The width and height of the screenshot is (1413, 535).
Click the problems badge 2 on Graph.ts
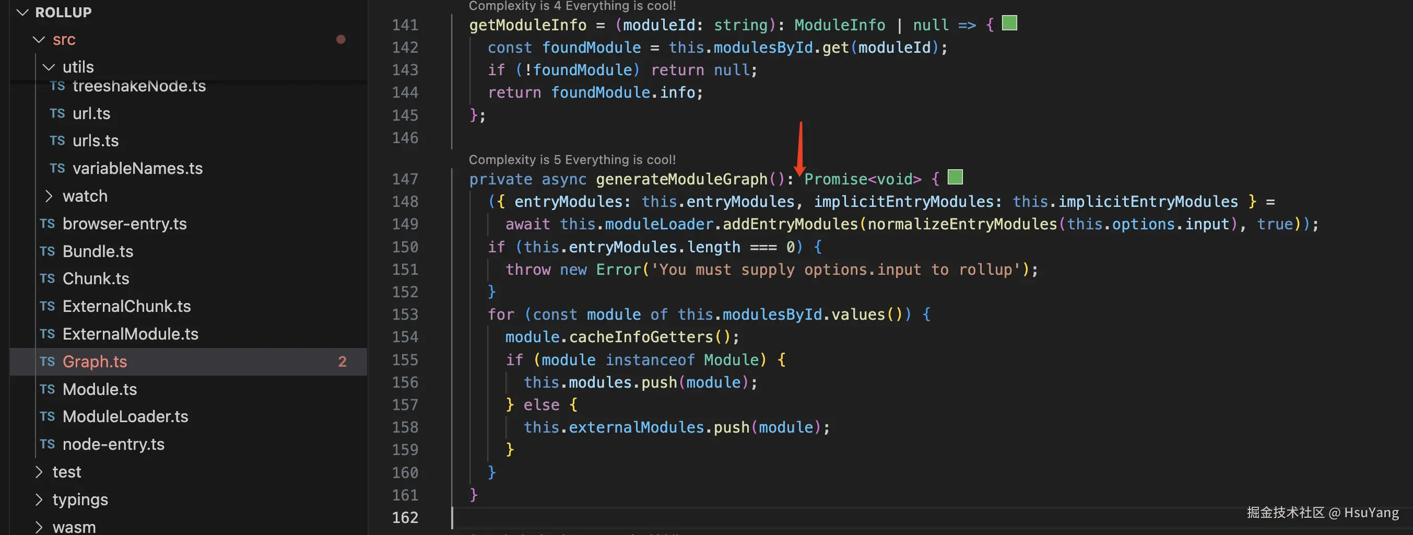(342, 362)
